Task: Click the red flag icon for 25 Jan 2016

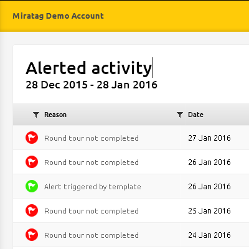Action: click(x=32, y=210)
